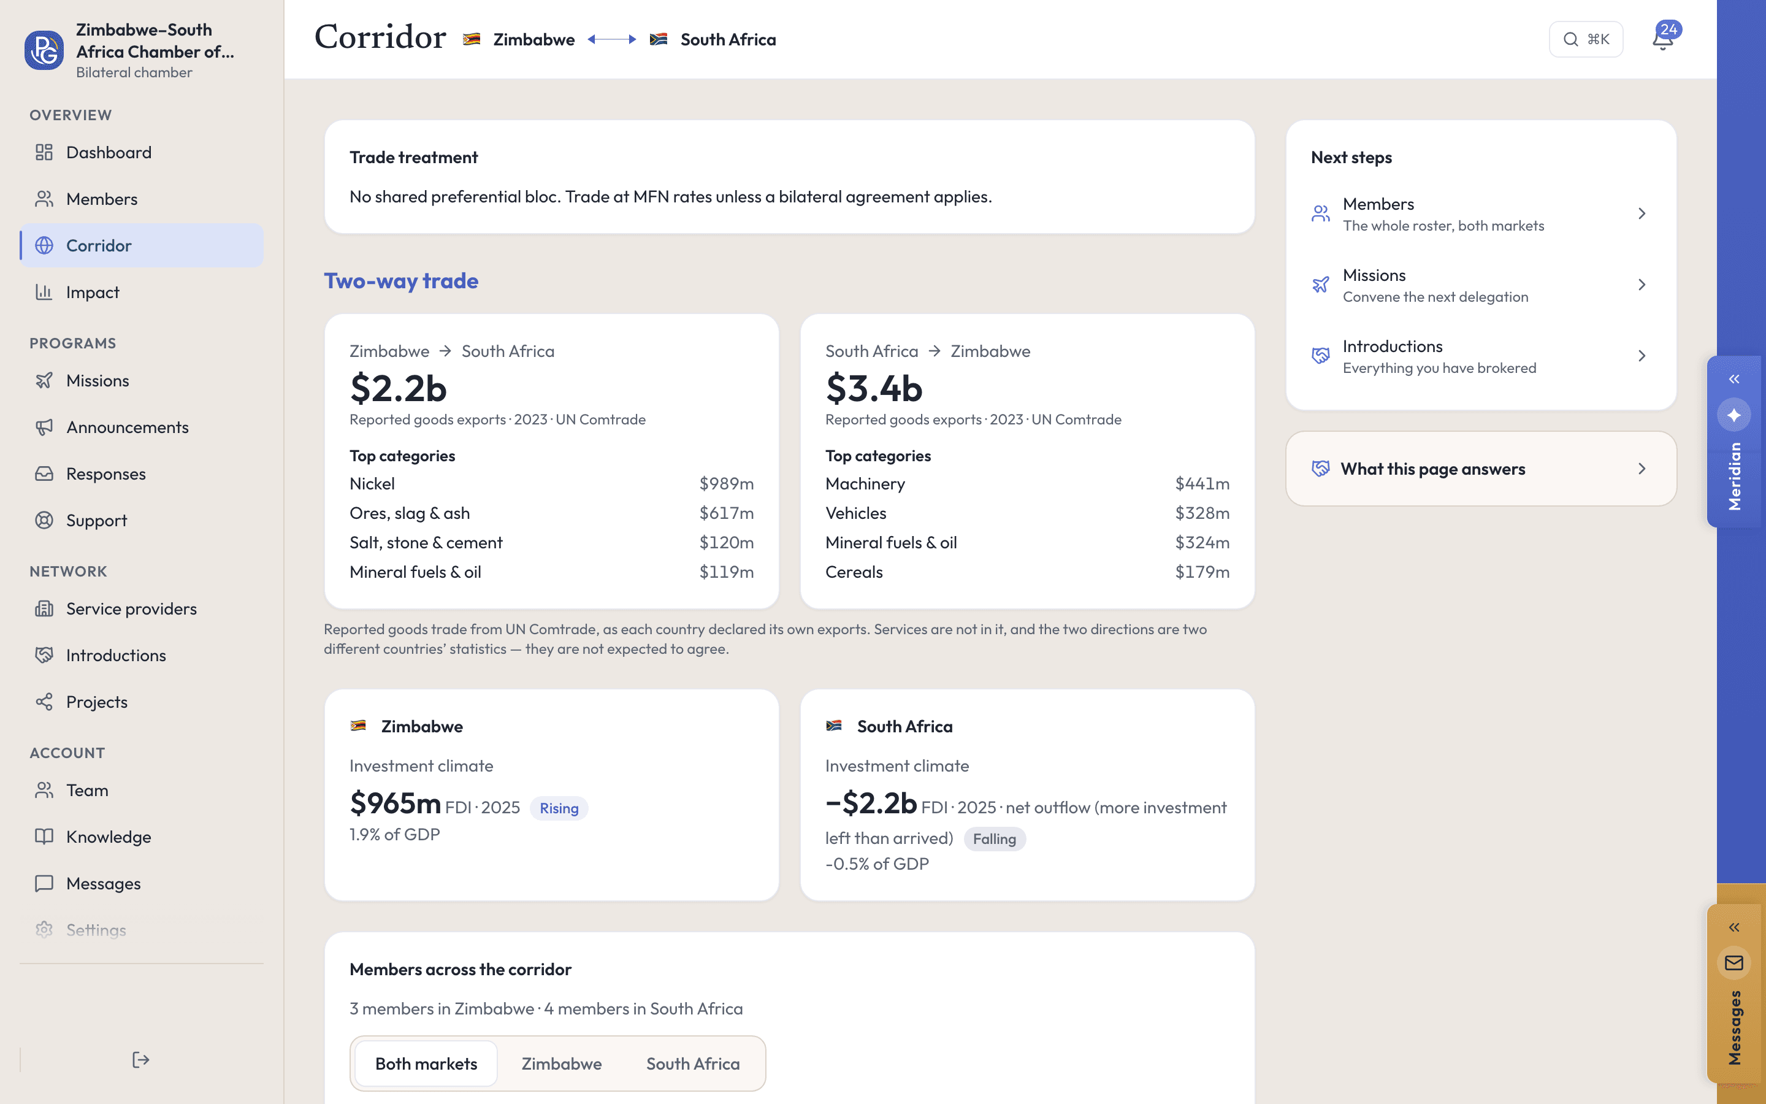The height and width of the screenshot is (1104, 1766).
Task: Open Members next step chevron
Action: [1641, 214]
